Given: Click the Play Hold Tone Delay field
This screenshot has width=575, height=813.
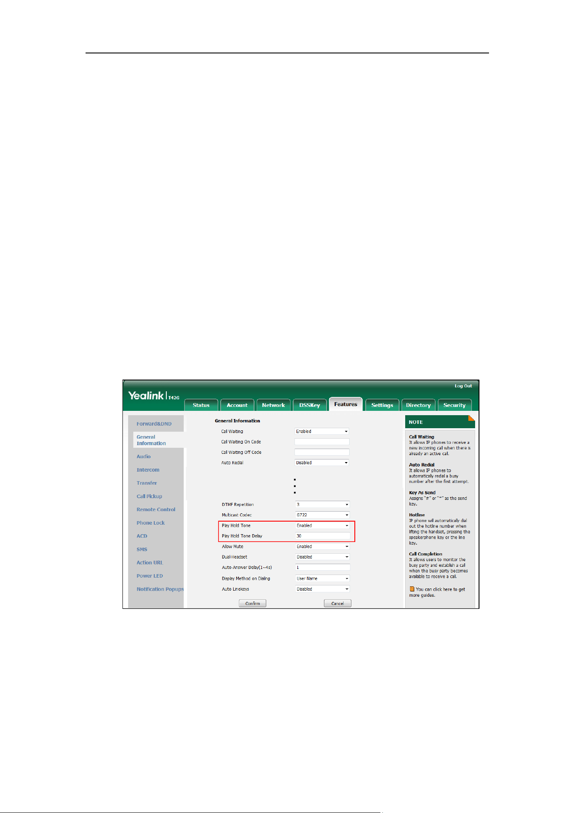Looking at the screenshot, I should pyautogui.click(x=323, y=536).
